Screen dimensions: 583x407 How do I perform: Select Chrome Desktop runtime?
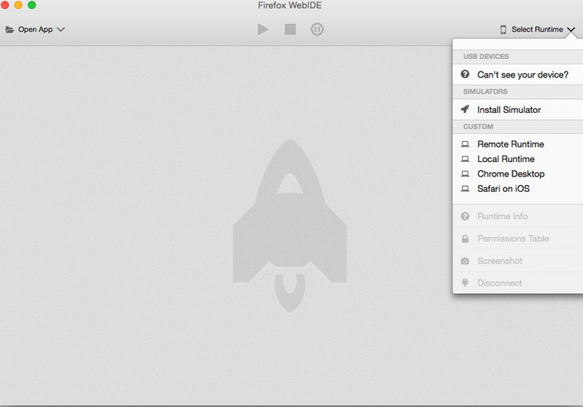(518, 174)
